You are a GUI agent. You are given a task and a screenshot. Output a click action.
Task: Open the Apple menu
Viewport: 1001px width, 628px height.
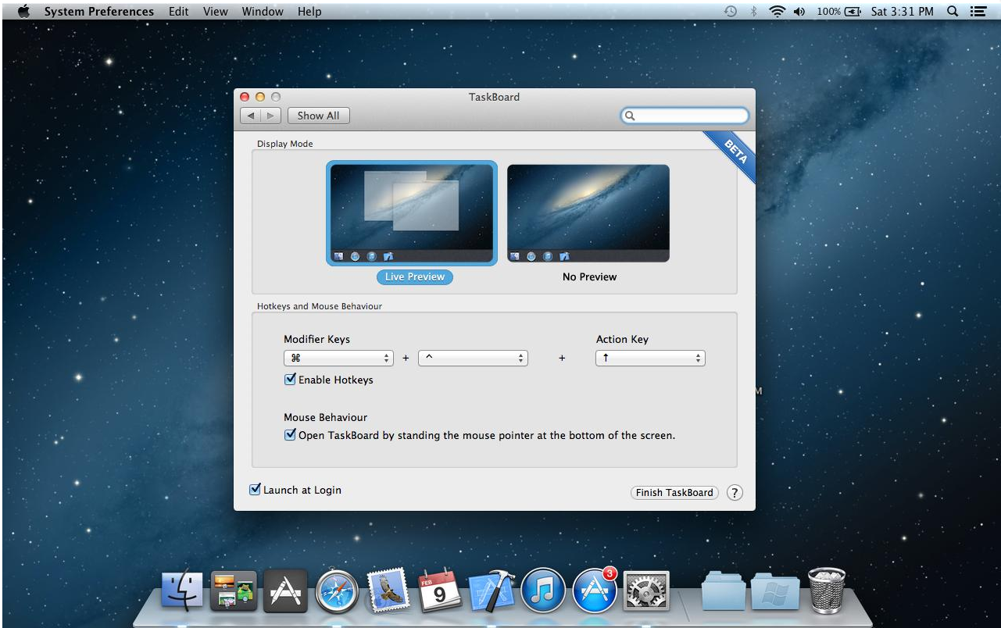click(x=23, y=11)
